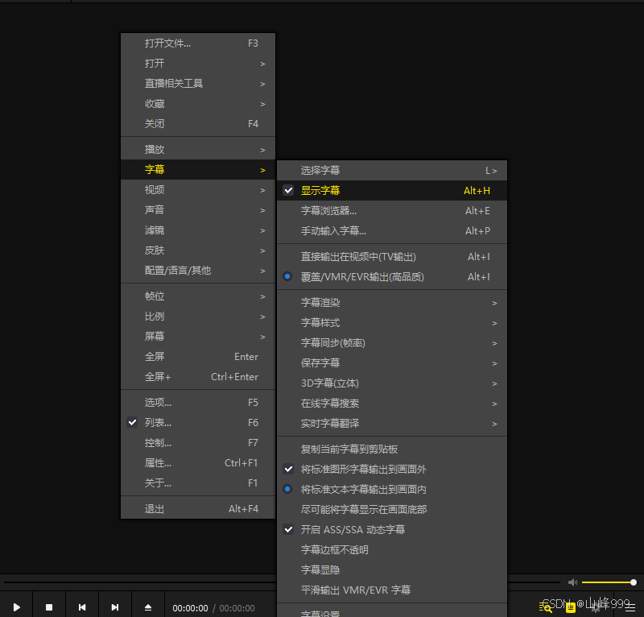Open the 皮肤 submenu
Screen dimensions: 644x617
(x=198, y=251)
